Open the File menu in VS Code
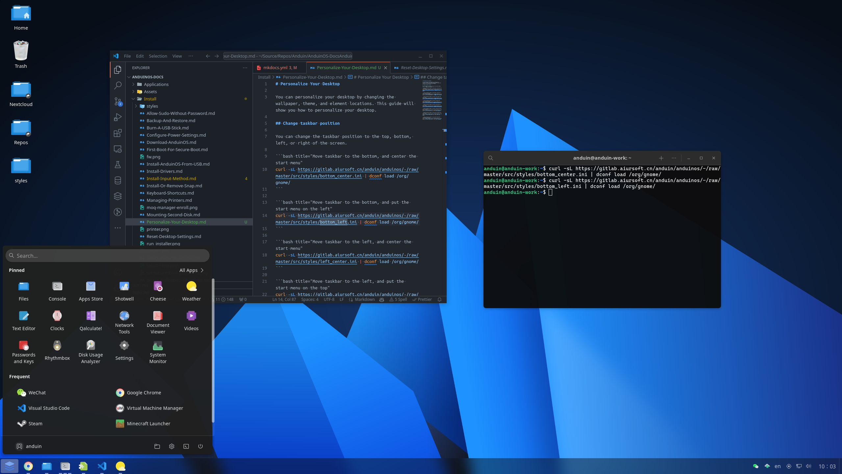Viewport: 842px width, 474px height. click(127, 56)
